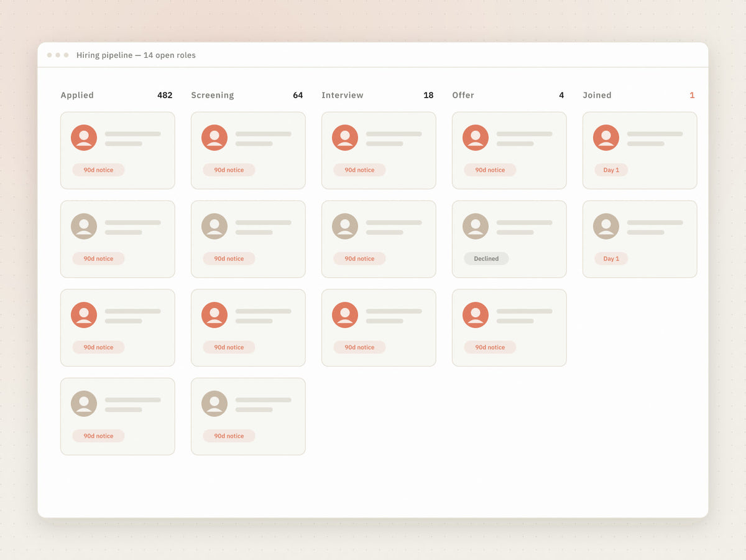The width and height of the screenshot is (746, 560).
Task: Open the avatar on the second Interview card
Action: click(x=345, y=226)
